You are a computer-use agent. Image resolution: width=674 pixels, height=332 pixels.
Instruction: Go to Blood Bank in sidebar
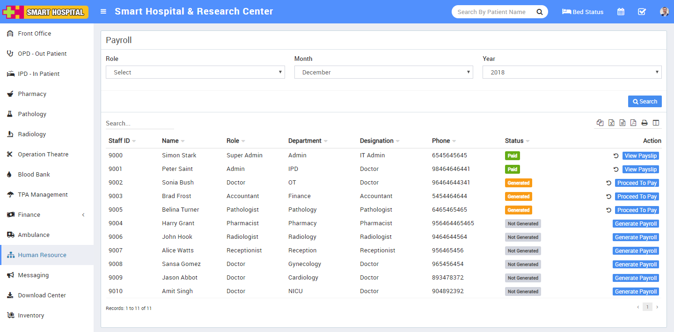tap(34, 174)
